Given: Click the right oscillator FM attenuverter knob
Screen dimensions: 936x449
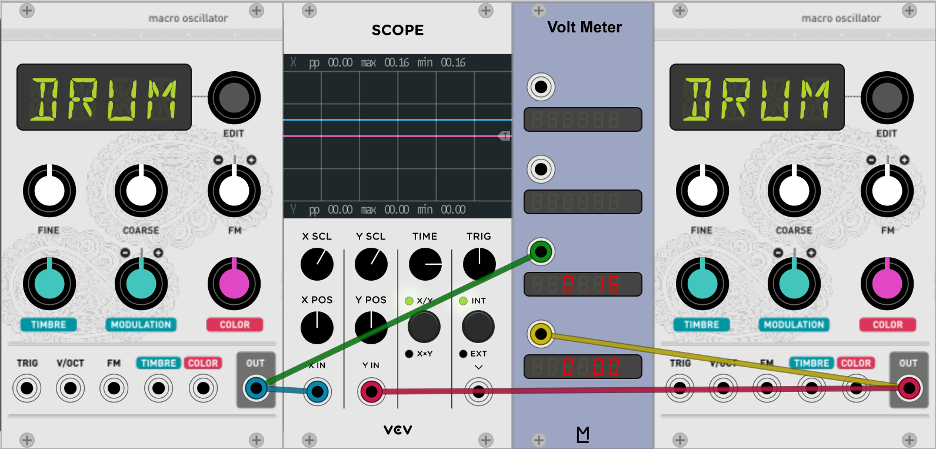Looking at the screenshot, I should click(x=887, y=191).
